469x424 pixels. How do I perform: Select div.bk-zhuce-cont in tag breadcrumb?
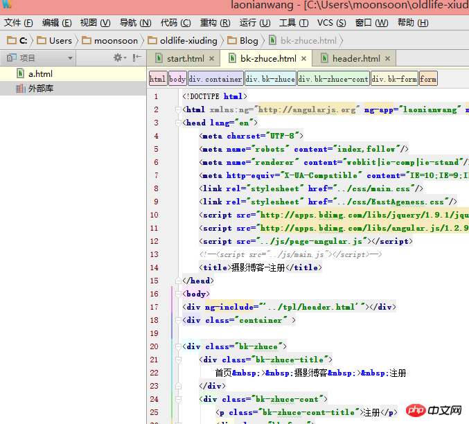[333, 79]
